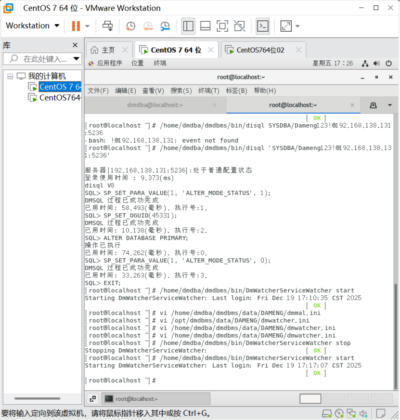Open the 搜索(S) terminal menu
The image size is (400, 420).
pyautogui.click(x=181, y=91)
